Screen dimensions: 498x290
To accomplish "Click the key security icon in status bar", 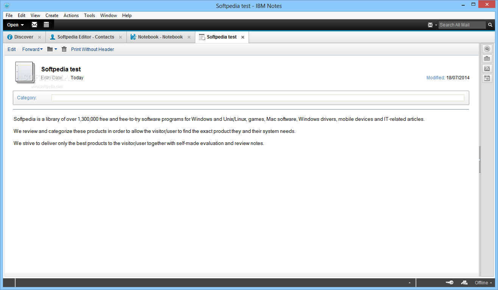I will [x=450, y=282].
